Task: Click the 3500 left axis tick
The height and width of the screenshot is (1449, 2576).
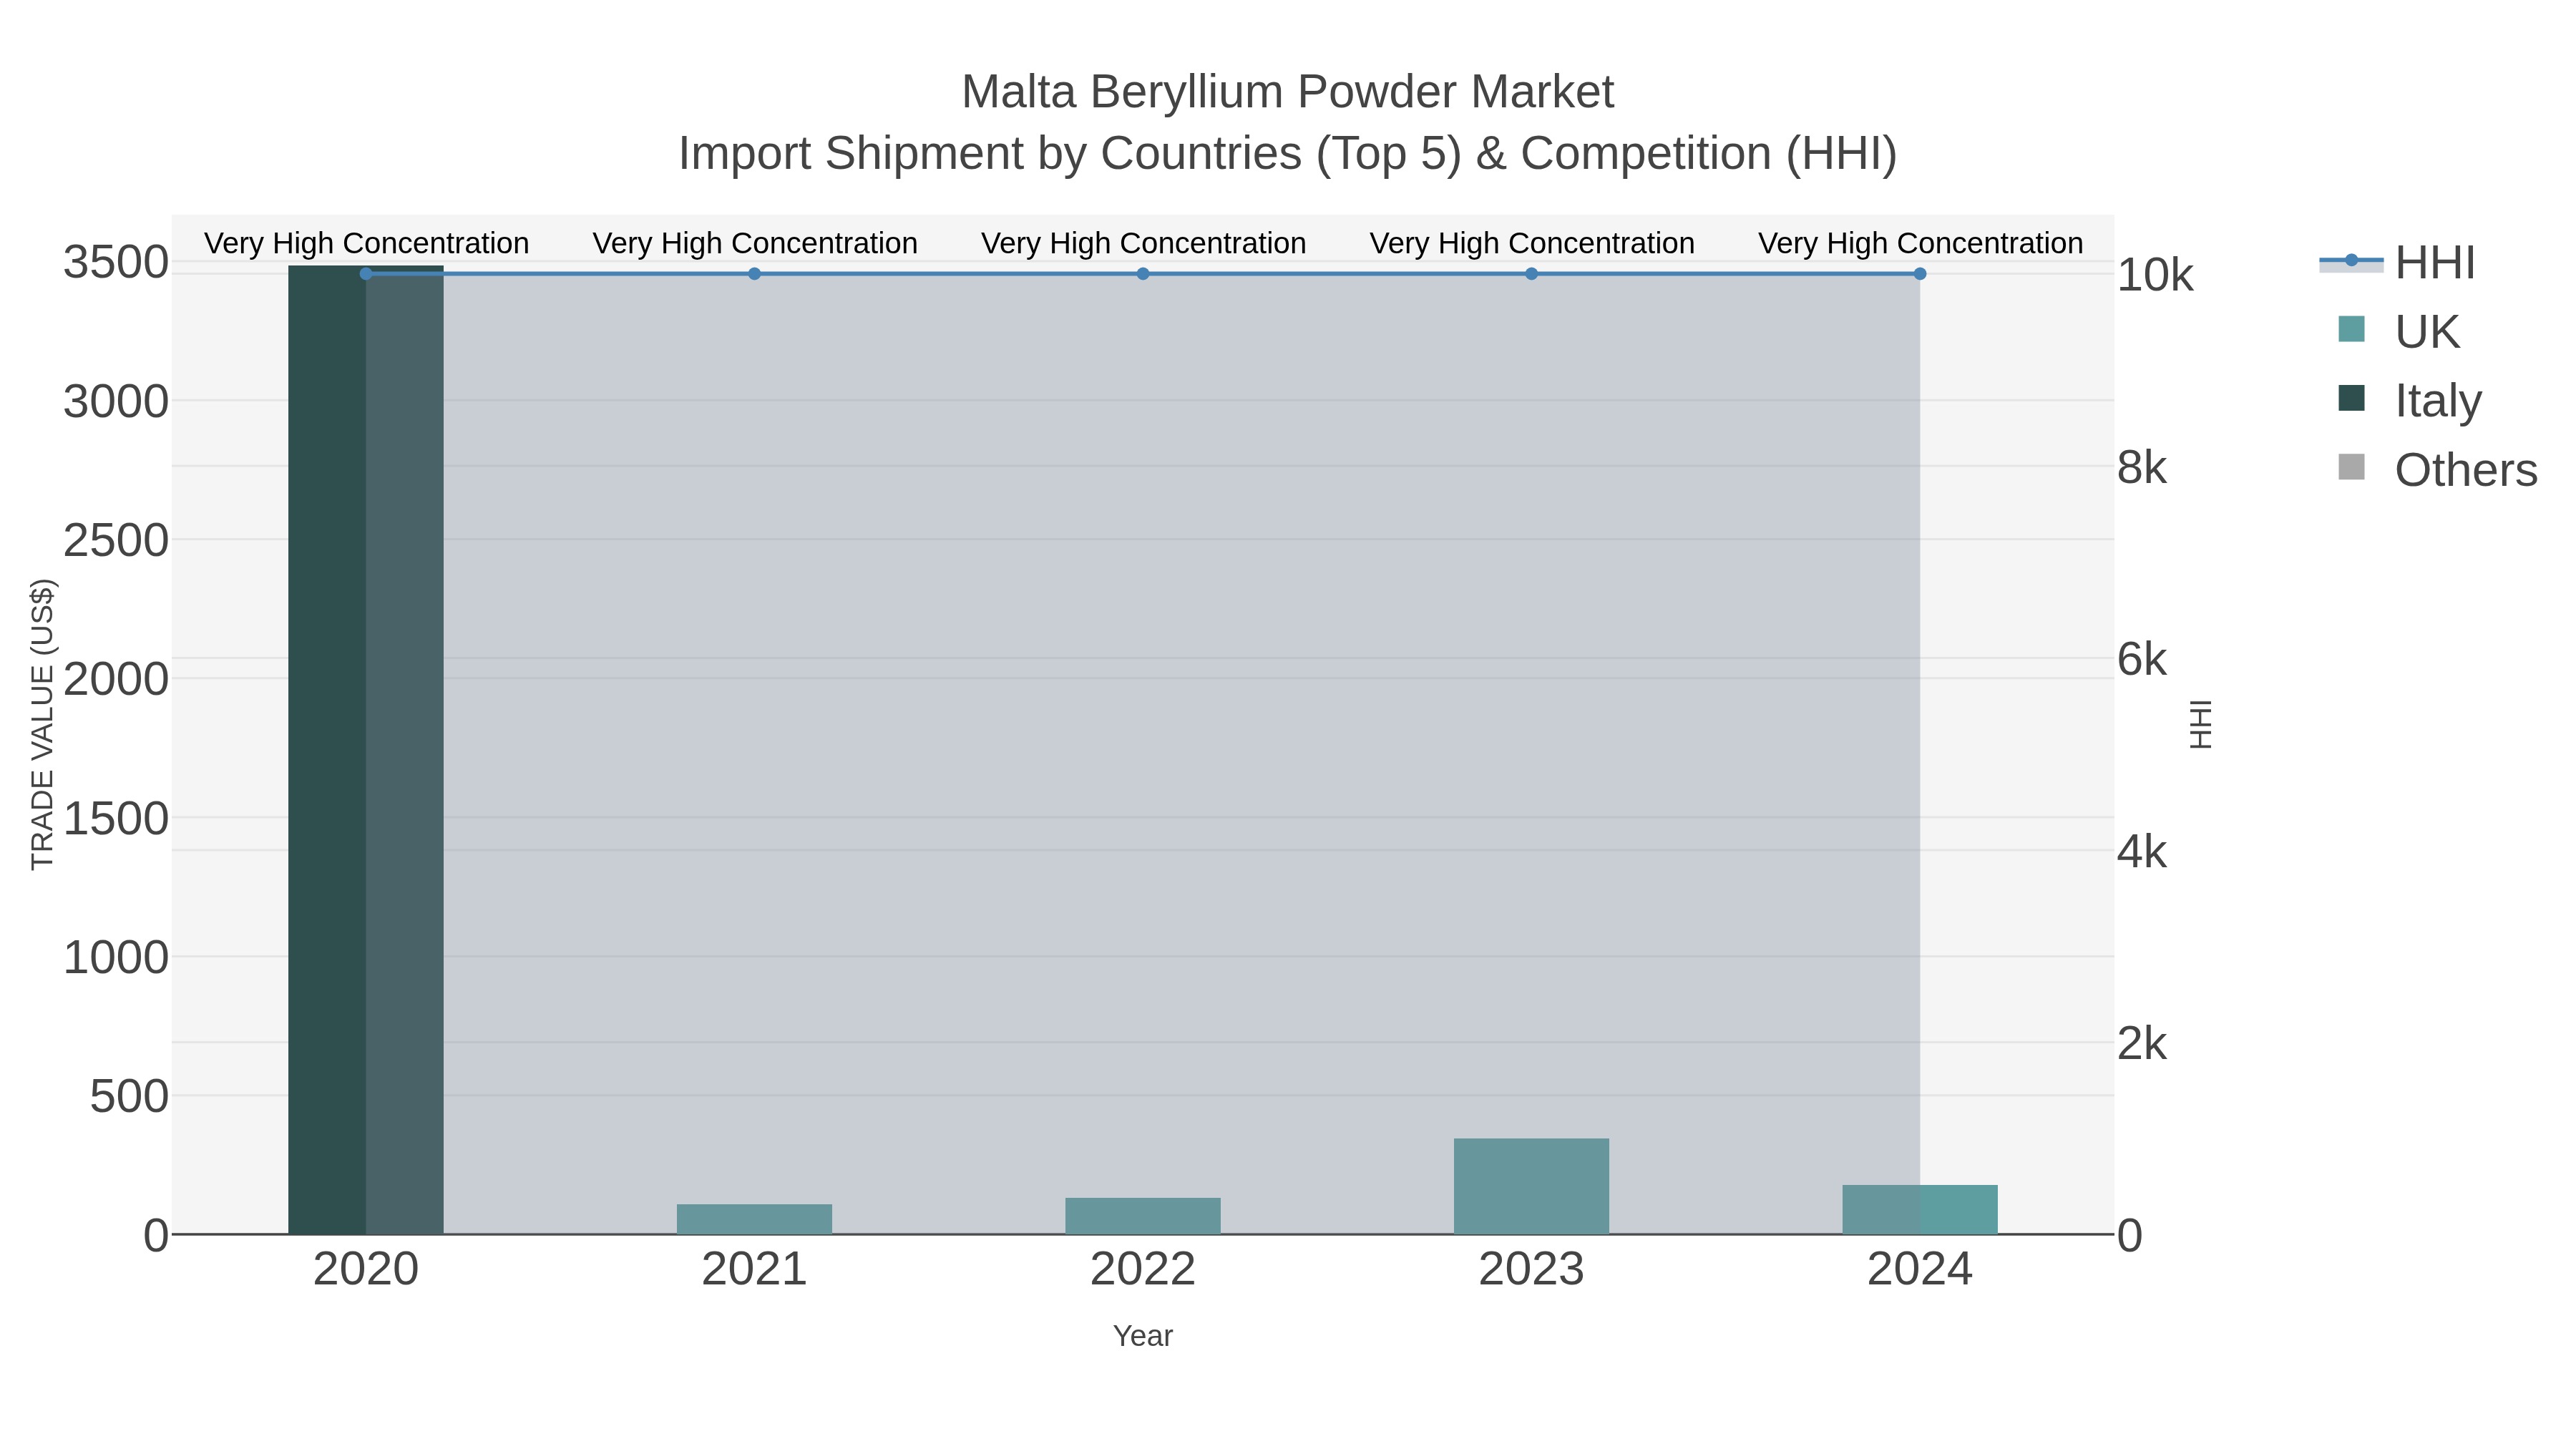Action: [x=116, y=263]
